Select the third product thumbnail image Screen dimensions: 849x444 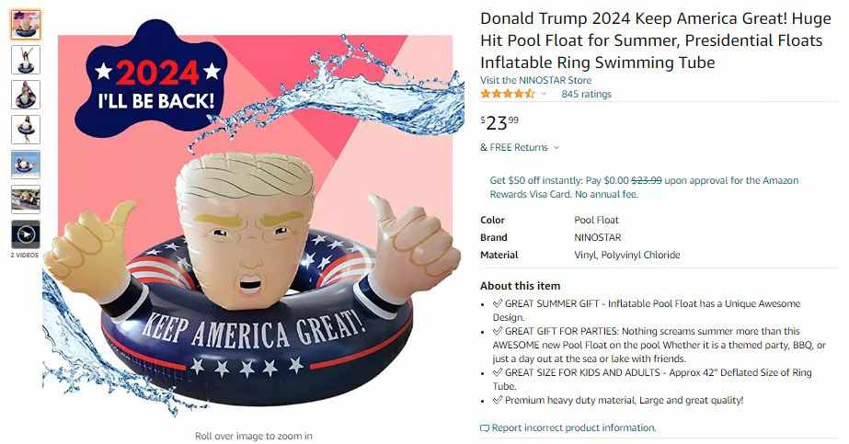coord(26,95)
